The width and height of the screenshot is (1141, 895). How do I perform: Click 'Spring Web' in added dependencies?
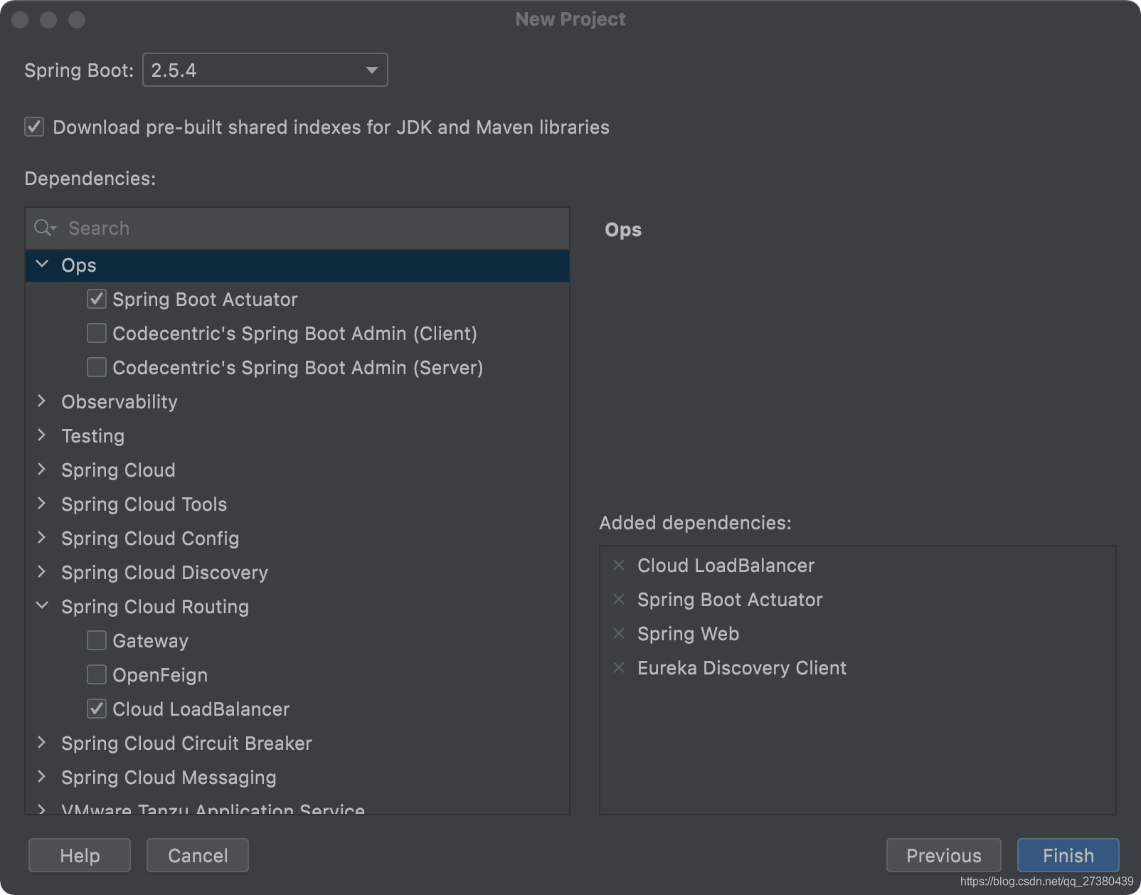688,634
